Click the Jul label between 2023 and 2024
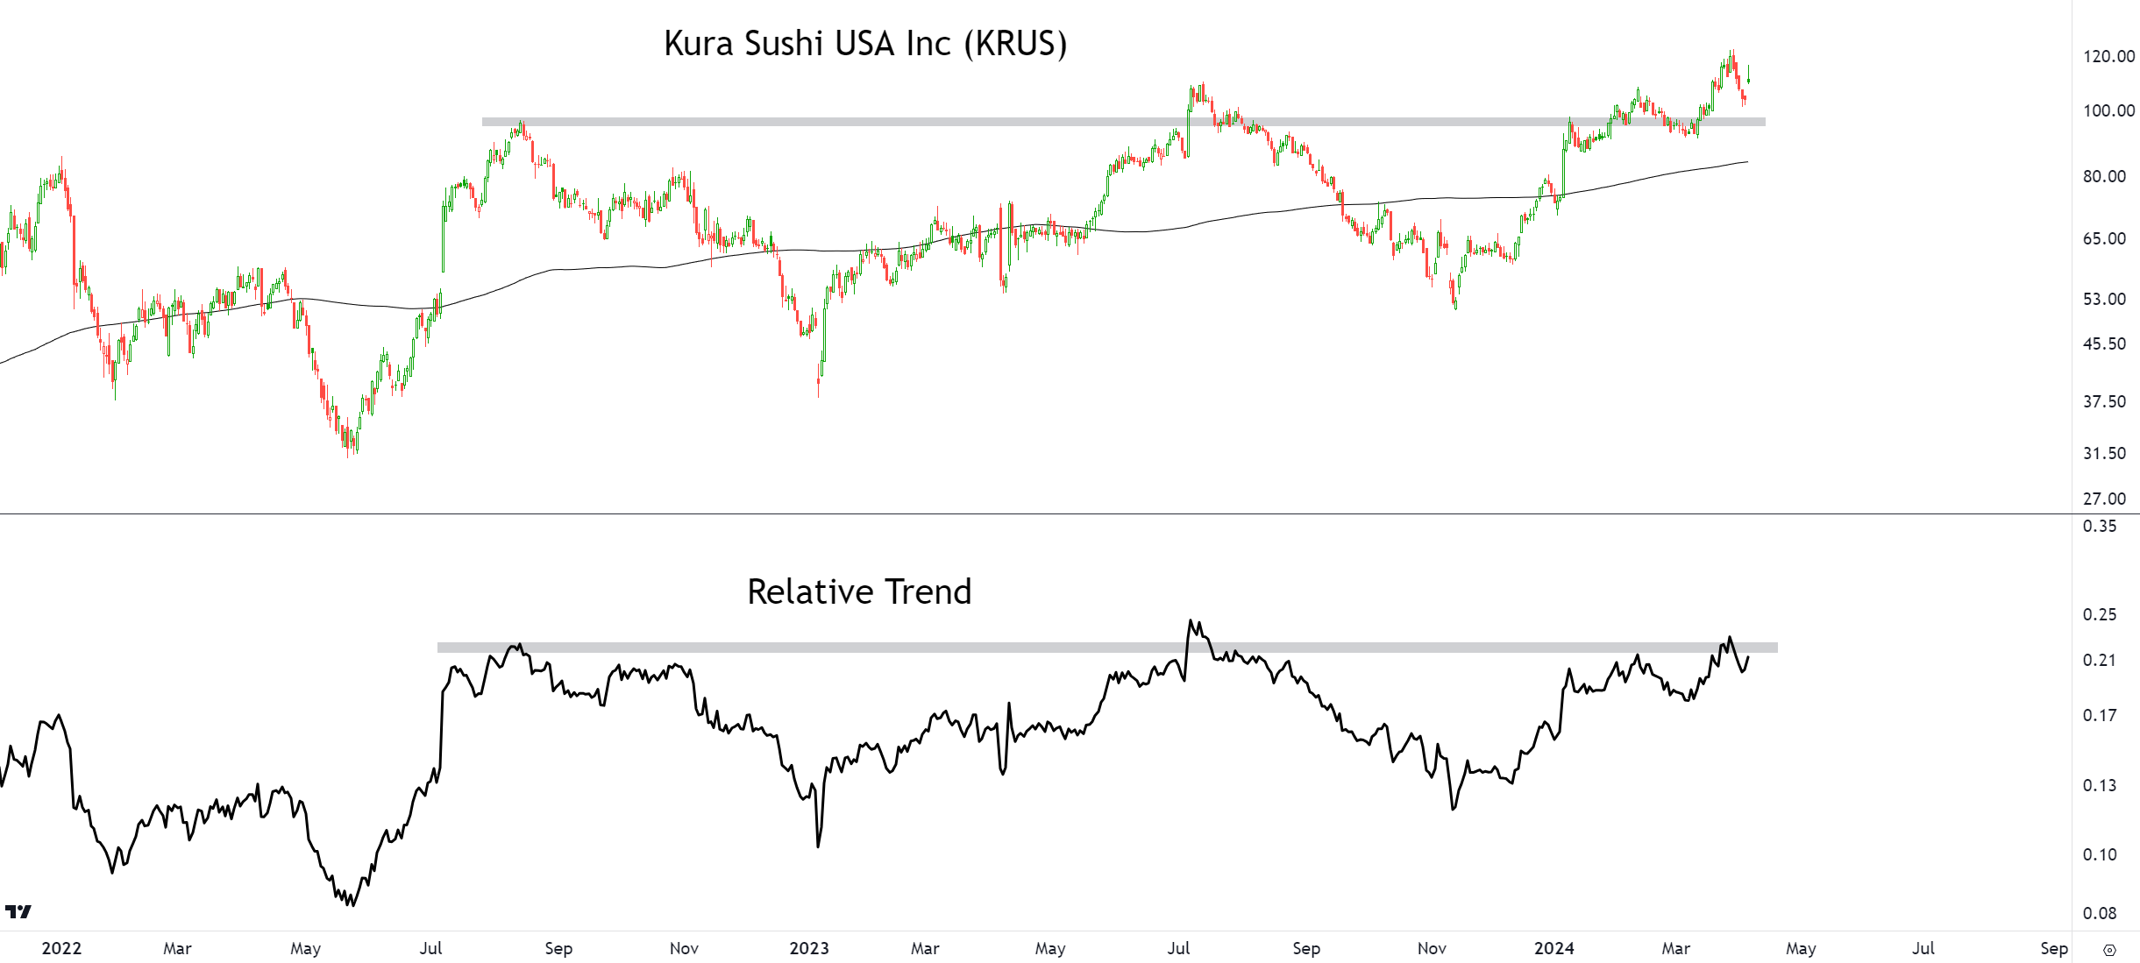The width and height of the screenshot is (2140, 963). (x=1178, y=948)
